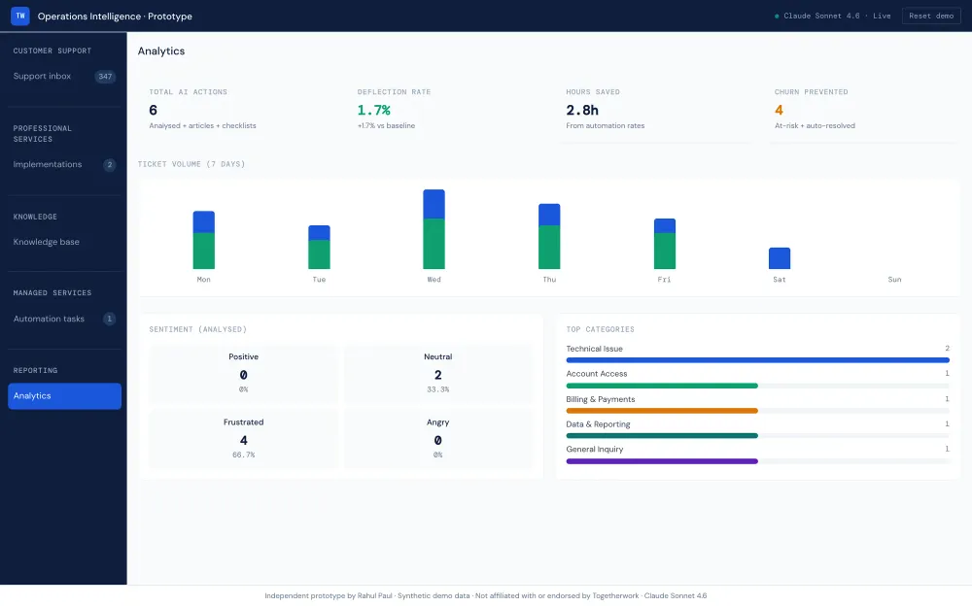Click the Wednesday bar in ticket volume chart
Viewport: 972px width, 607px height.
click(434, 229)
